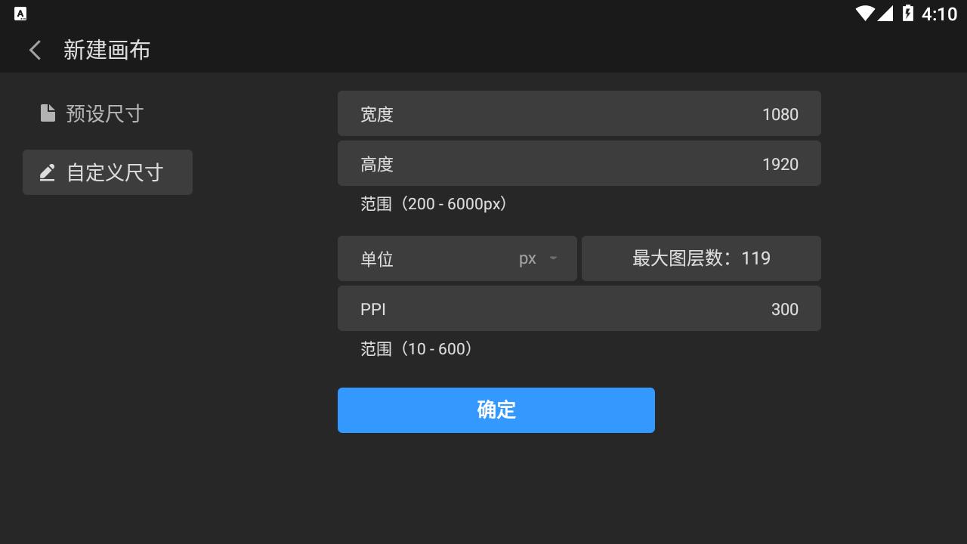The image size is (967, 544).
Task: Edit the 宽度 width field value 1080
Action: (579, 114)
